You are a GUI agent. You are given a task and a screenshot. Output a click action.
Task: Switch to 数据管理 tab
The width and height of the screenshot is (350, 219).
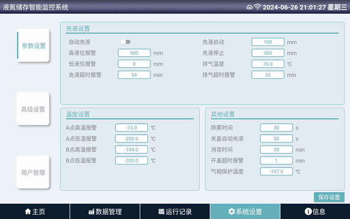[x=105, y=212]
